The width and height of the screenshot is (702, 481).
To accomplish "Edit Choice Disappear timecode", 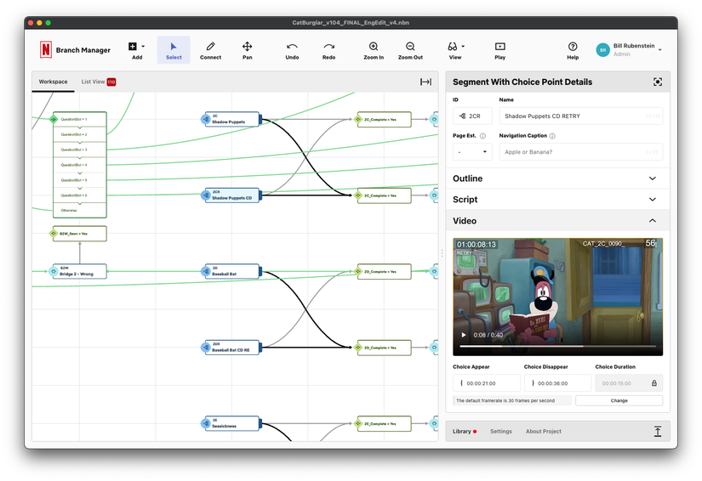I will pos(557,383).
